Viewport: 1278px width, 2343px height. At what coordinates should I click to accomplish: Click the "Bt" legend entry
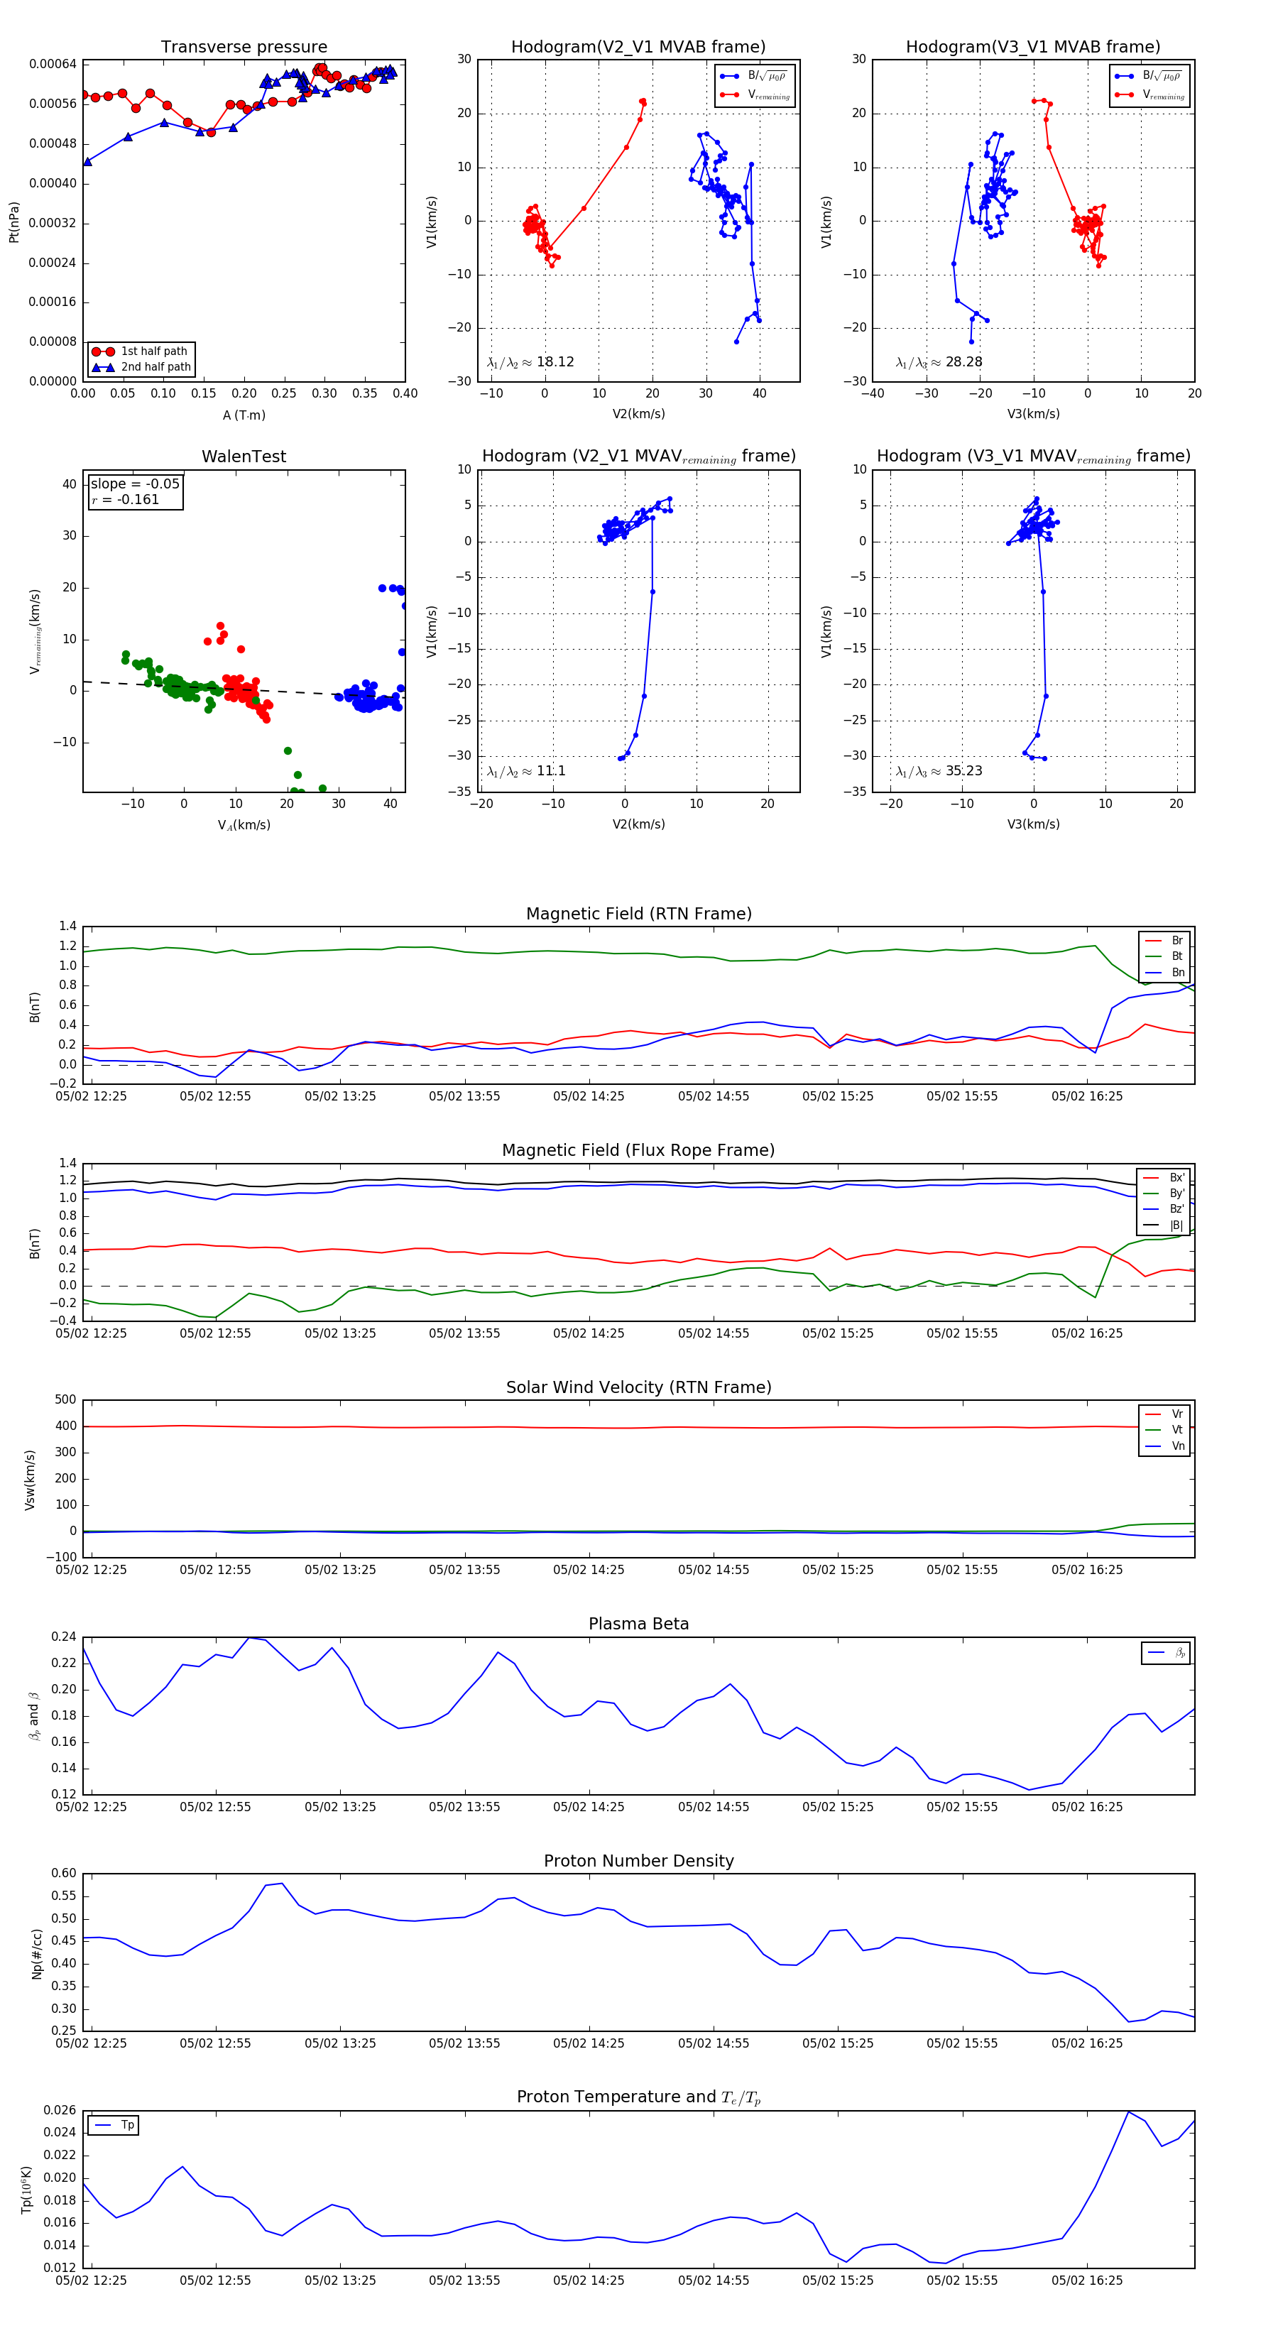[x=1164, y=957]
